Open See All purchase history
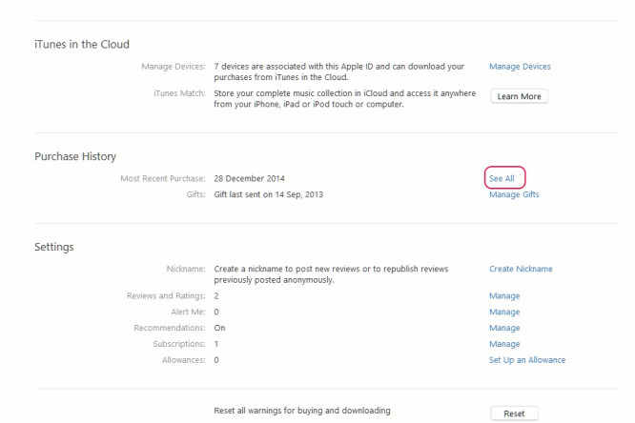Screen dimensions: 635x423 click(502, 178)
